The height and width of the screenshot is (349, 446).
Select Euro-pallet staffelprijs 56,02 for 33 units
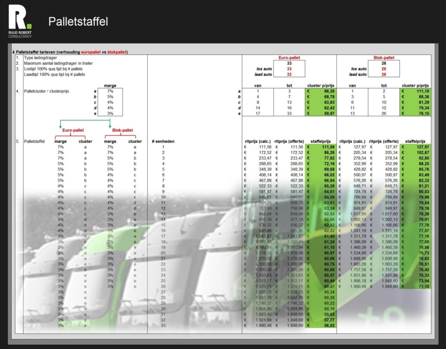point(320,325)
